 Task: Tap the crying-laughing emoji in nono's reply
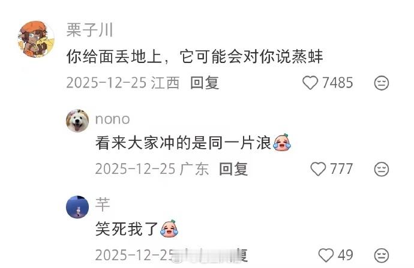(x=282, y=143)
